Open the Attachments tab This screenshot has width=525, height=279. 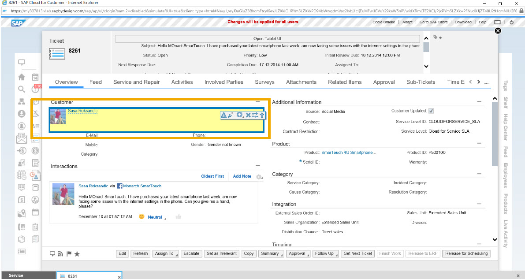click(x=302, y=82)
